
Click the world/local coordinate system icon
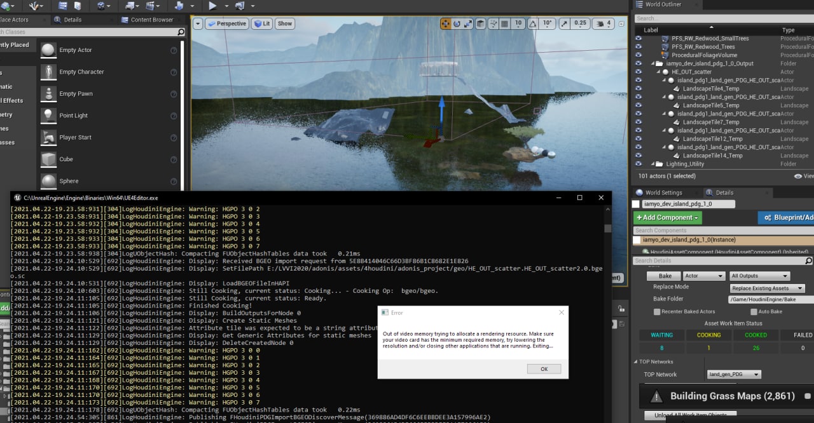(x=481, y=23)
